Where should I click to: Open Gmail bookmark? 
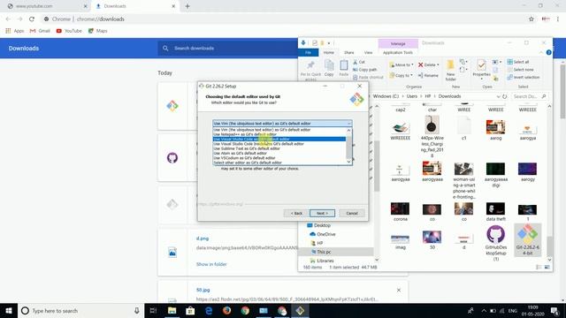[x=40, y=31]
